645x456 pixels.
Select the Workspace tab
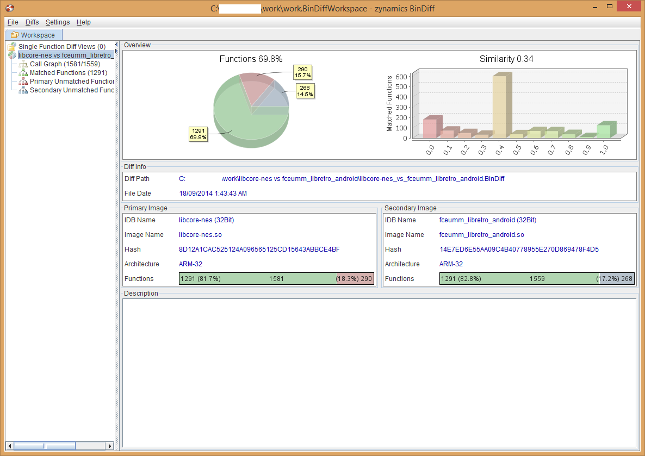coord(34,35)
